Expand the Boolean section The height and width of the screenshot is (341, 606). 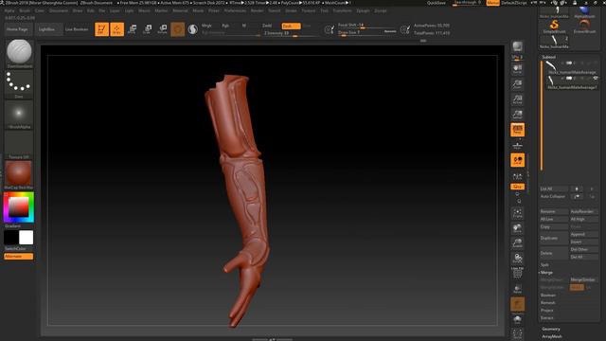[548, 296]
